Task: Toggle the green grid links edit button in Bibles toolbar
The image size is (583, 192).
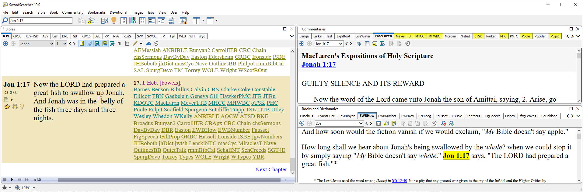Action: coord(112,44)
